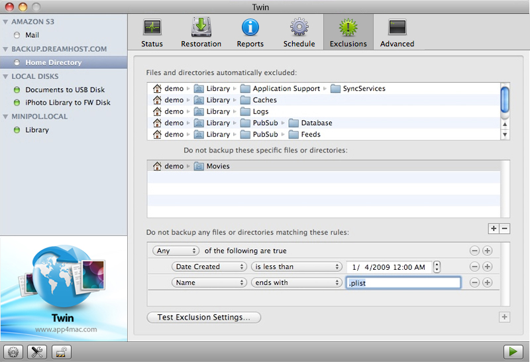Click the green status dot beside iPhoto Library

(17, 103)
